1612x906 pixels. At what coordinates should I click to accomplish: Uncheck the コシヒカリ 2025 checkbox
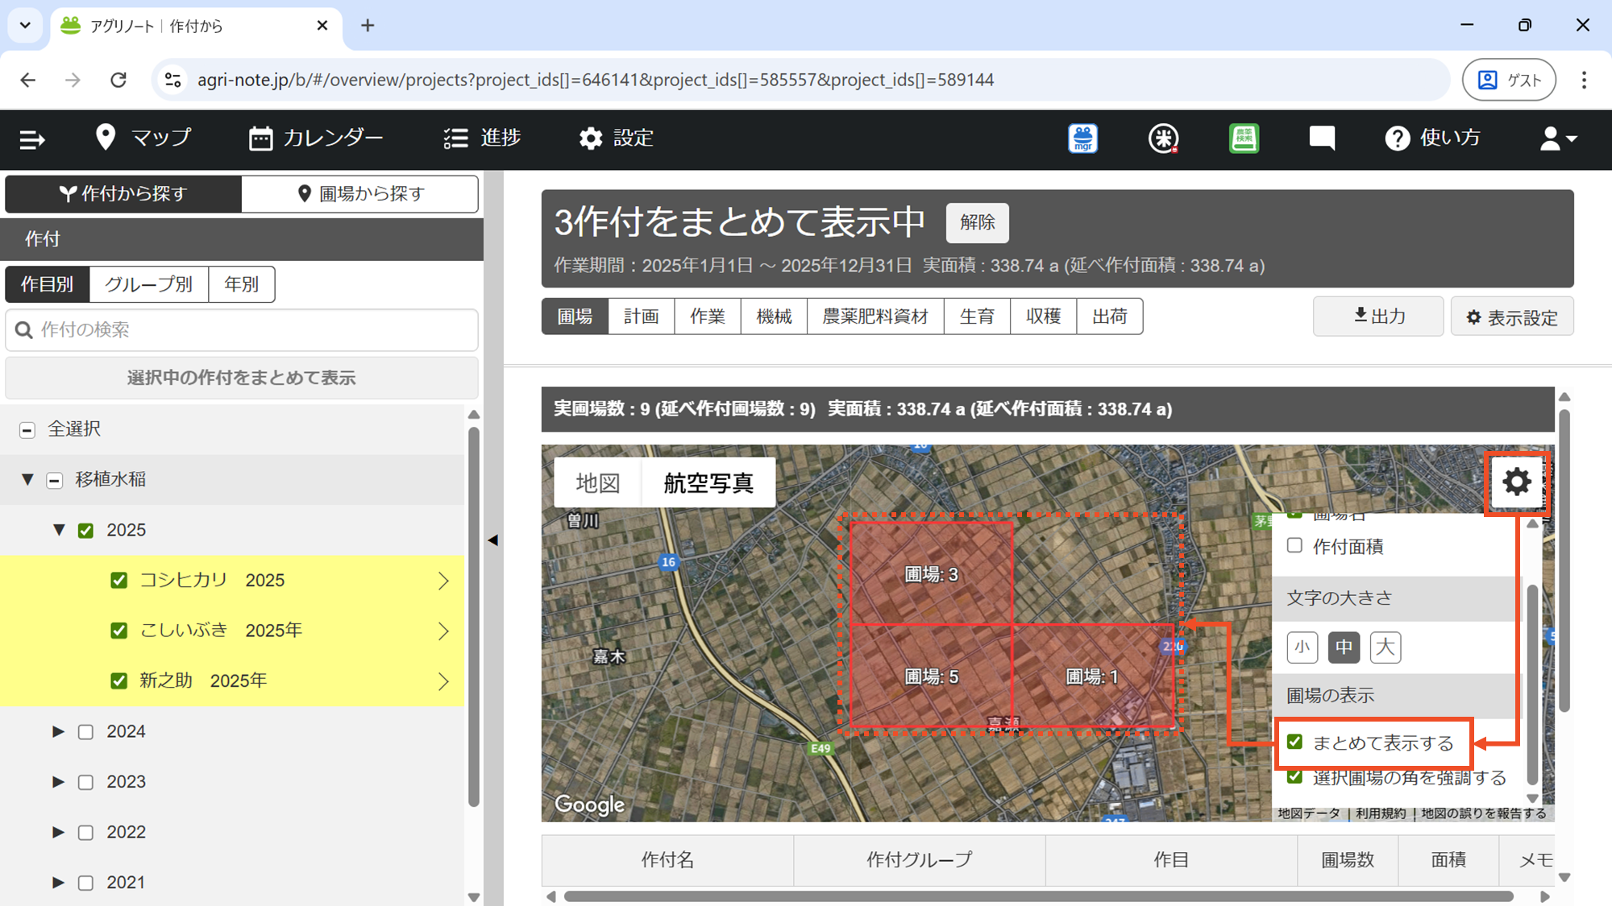119,581
